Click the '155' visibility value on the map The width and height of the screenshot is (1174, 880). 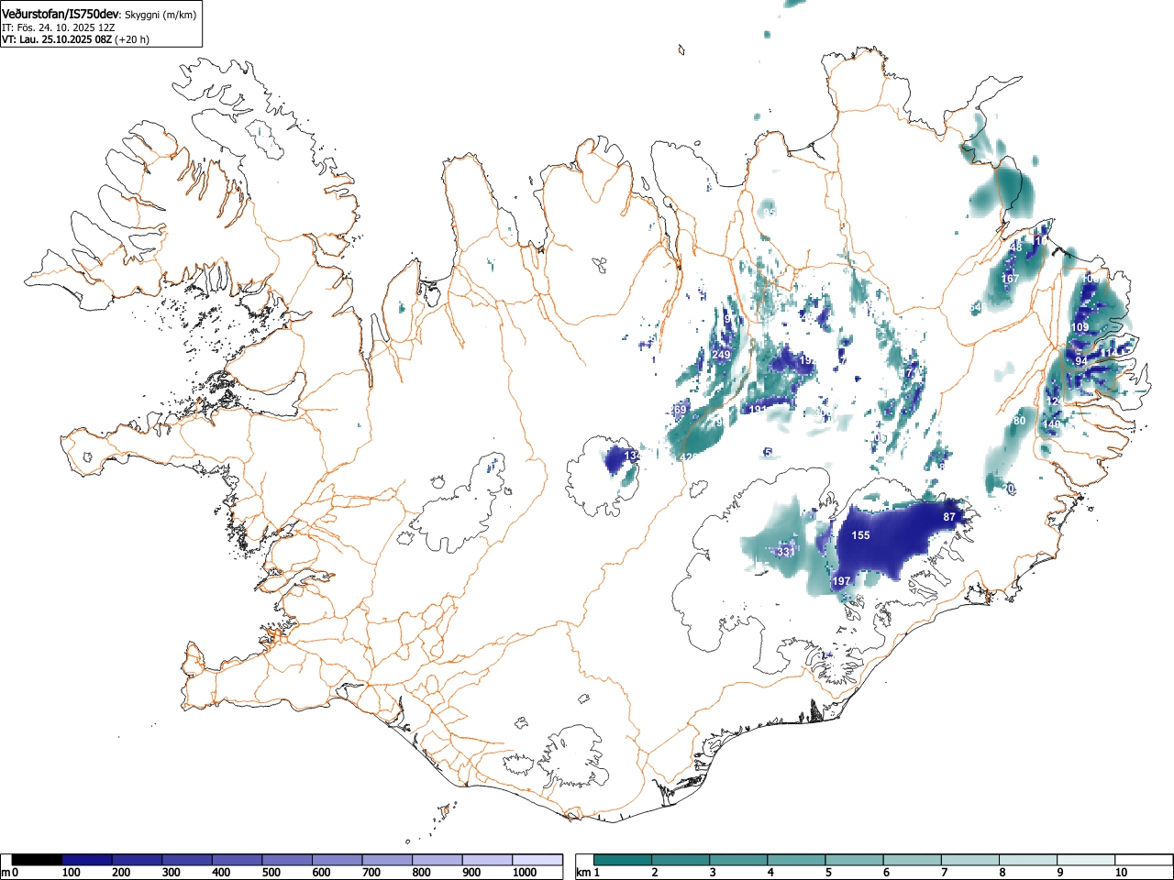(860, 535)
